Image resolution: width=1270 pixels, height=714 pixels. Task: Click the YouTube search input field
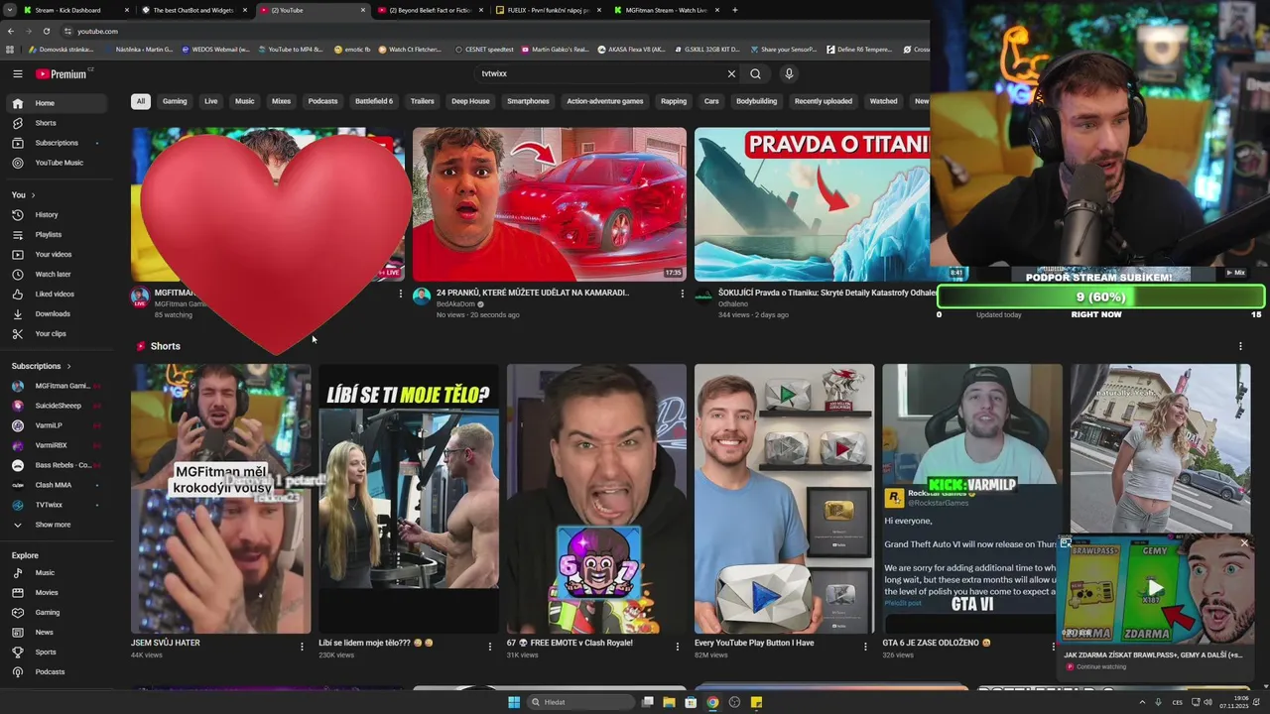pyautogui.click(x=600, y=73)
